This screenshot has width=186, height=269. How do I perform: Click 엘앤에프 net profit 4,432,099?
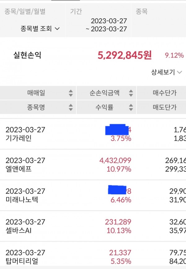[x=115, y=160]
